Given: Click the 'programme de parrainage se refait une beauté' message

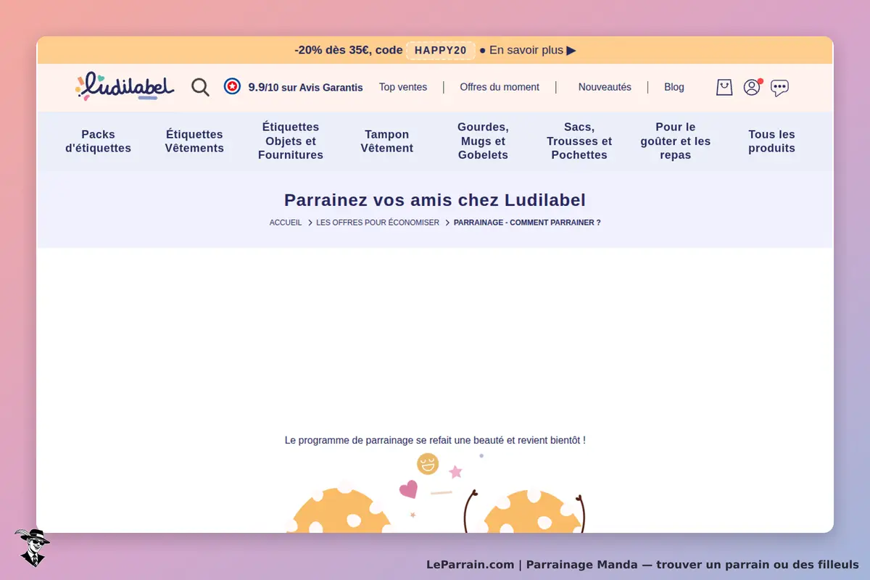Looking at the screenshot, I should coord(435,440).
